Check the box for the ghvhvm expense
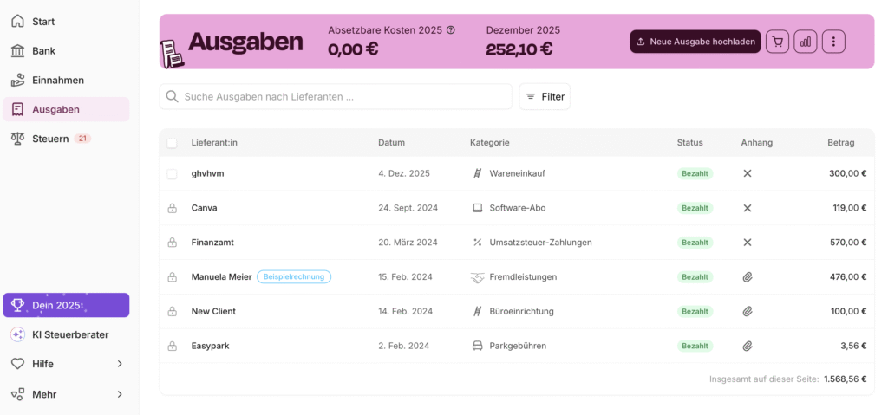The width and height of the screenshot is (888, 415). tap(172, 173)
